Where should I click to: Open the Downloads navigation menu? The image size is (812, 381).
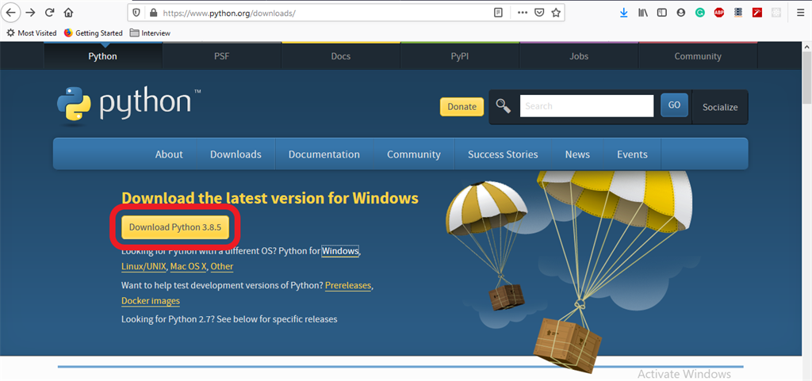pyautogui.click(x=236, y=154)
